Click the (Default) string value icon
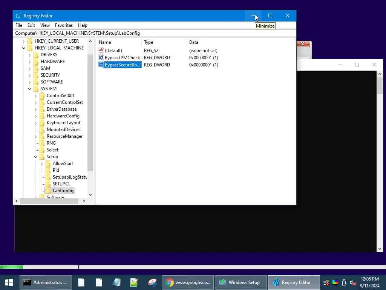Screen dimensions: 386x290 coord(101,50)
